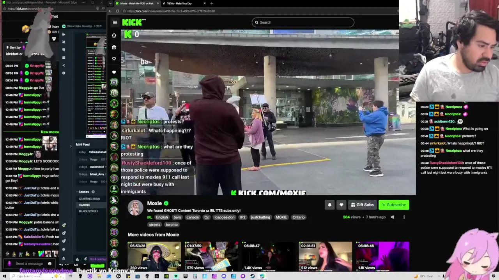
Task: Click the Gift Subs button
Action: 362,205
